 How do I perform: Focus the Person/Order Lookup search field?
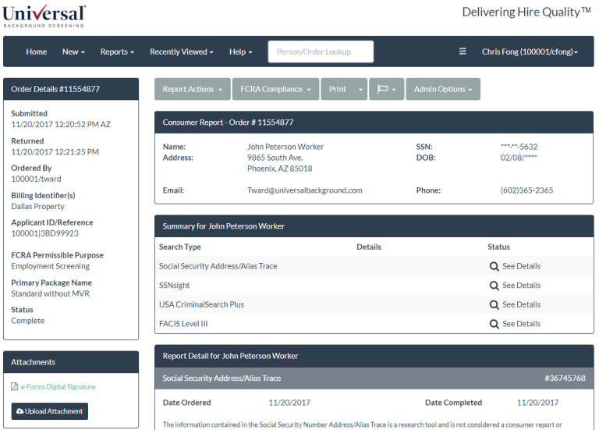321,52
